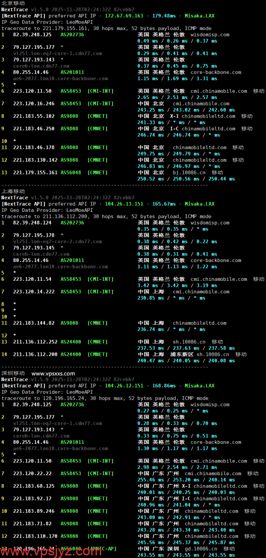This screenshot has width=266, height=558.
Task: Select hop IP 221.183.71.82
Action: 32,524
